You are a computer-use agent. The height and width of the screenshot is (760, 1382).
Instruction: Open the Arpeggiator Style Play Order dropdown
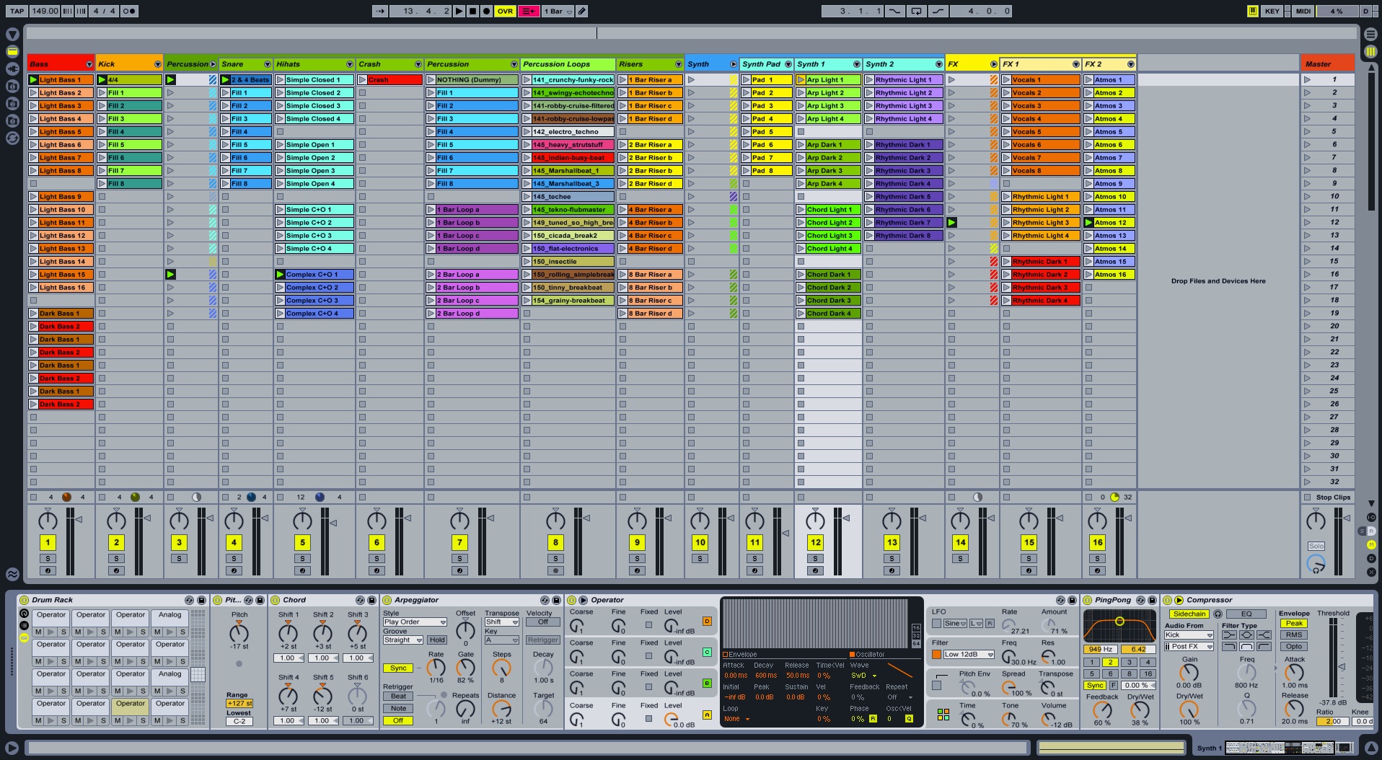click(415, 622)
